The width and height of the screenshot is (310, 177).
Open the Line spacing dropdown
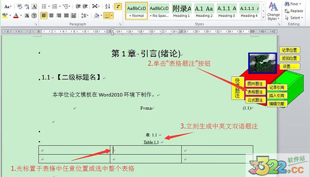coord(85,16)
